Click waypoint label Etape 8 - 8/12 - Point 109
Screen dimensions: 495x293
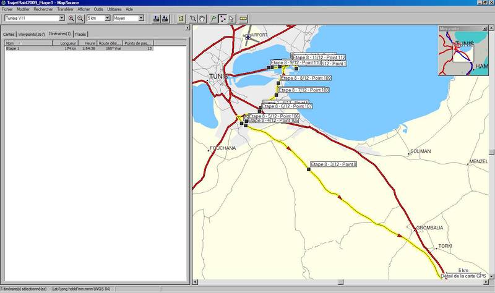point(306,78)
